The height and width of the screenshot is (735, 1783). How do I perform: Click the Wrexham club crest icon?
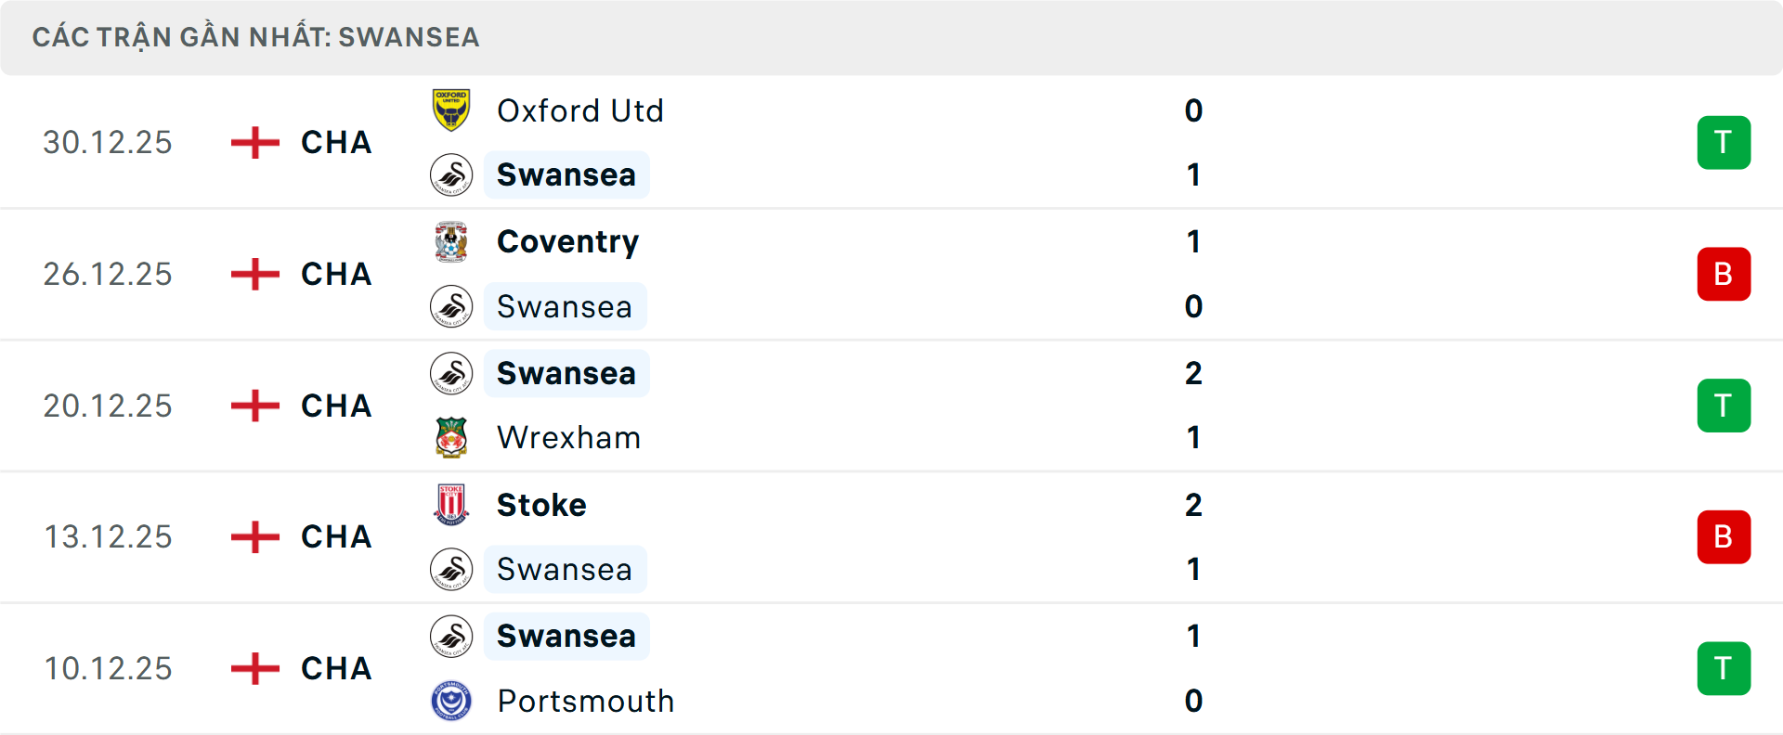pos(451,437)
